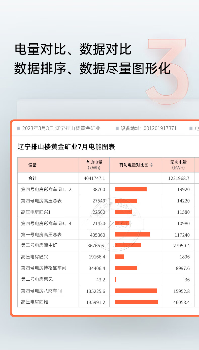Click the square bullet before 2023年3月3日
199x350 pixels.
click(x=18, y=128)
